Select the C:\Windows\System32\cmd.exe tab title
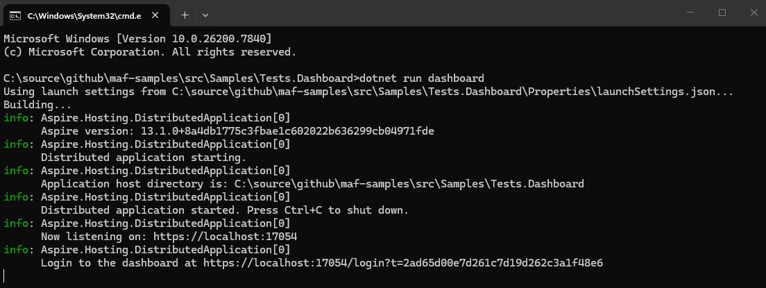Viewport: 766px width, 288px height. pos(79,15)
